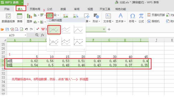Click the online picture icon
The width and height of the screenshot is (174, 105).
tap(76, 16)
